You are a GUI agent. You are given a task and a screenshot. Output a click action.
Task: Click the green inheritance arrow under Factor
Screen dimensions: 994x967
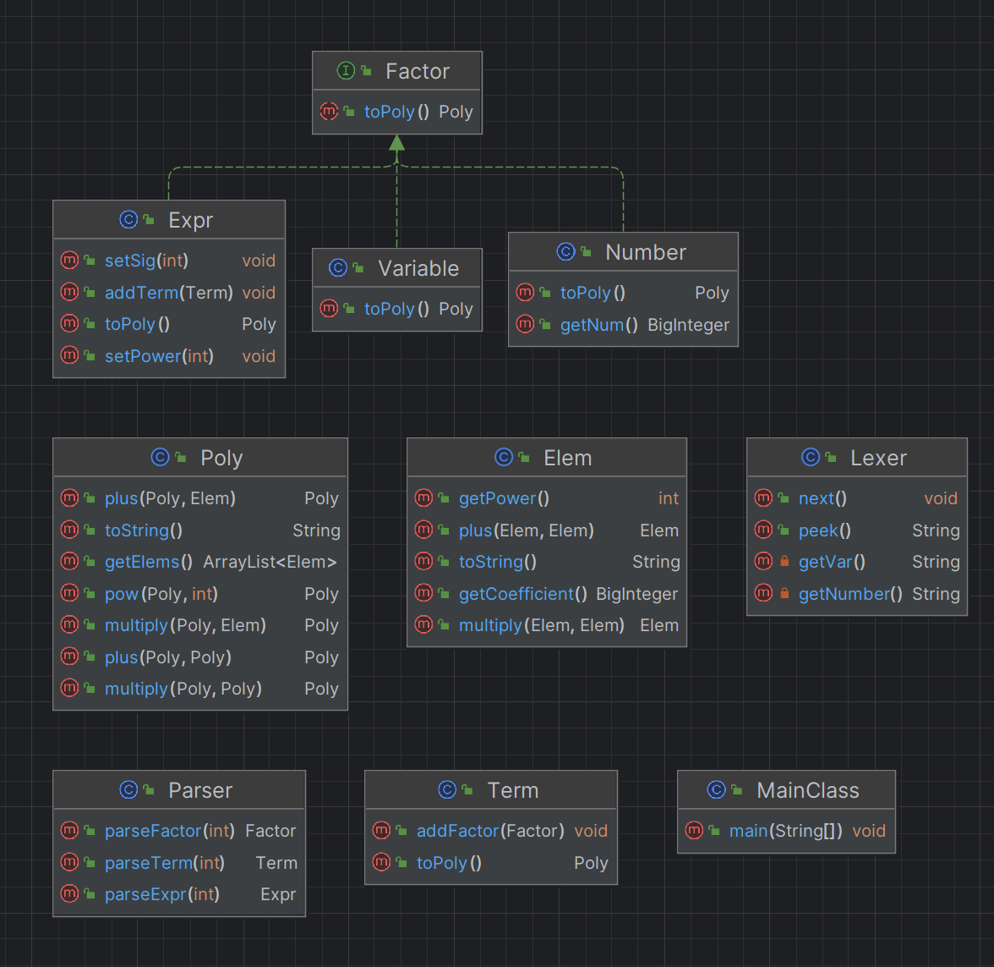[397, 143]
